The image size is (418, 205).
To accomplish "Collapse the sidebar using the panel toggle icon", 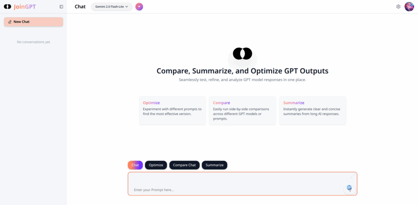I will pyautogui.click(x=61, y=7).
